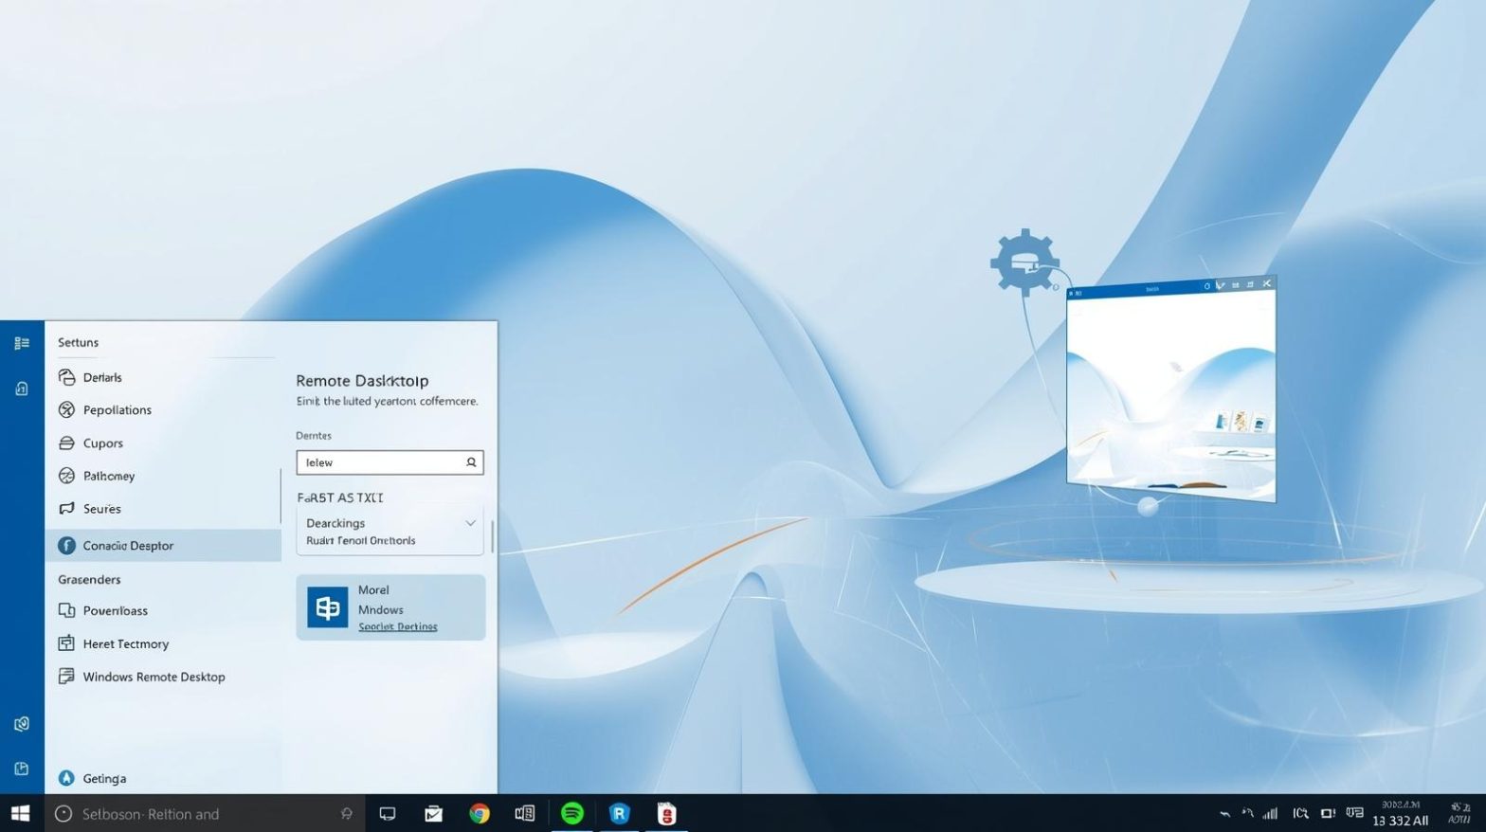
Task: Select Windows Remote Desktop in sidebar
Action: (x=154, y=677)
